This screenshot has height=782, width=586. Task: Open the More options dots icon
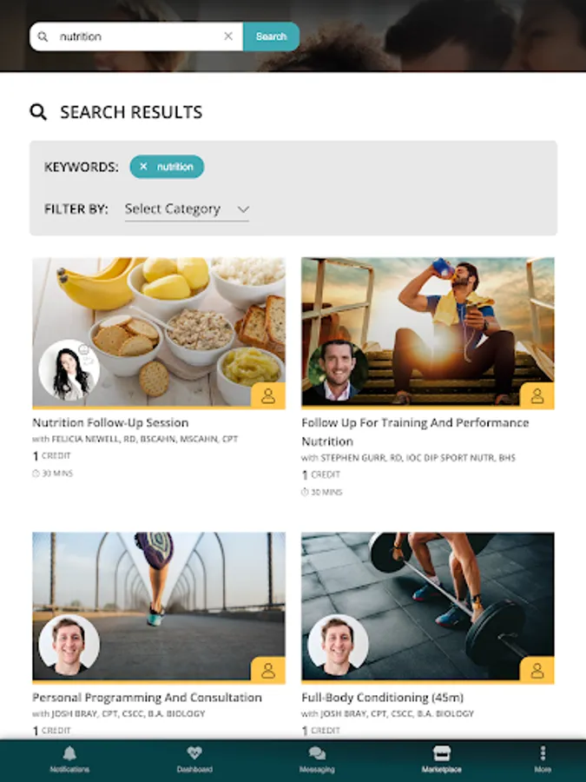(543, 753)
